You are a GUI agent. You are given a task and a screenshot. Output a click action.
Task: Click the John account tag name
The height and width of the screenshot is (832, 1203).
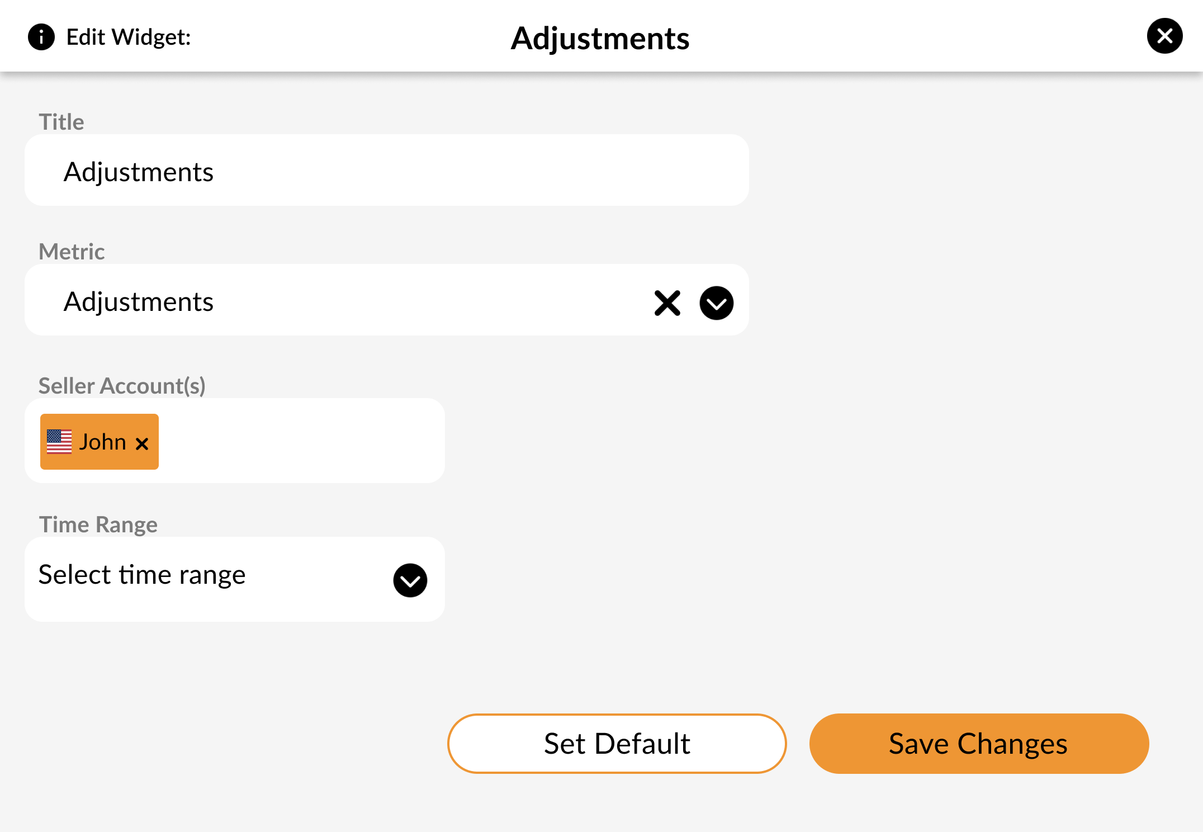pos(102,442)
